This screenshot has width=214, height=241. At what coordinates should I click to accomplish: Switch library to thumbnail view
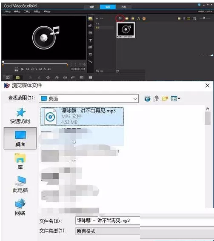coord(188,18)
